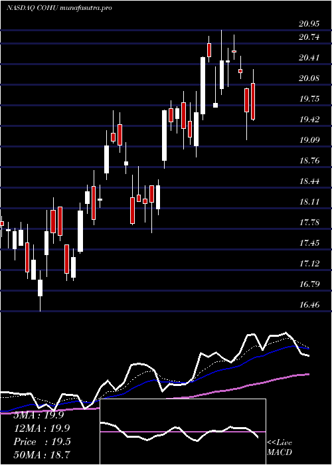This screenshot has width=332, height=465.
Task: Select the 19.09 price axis label
Action: pos(309,140)
